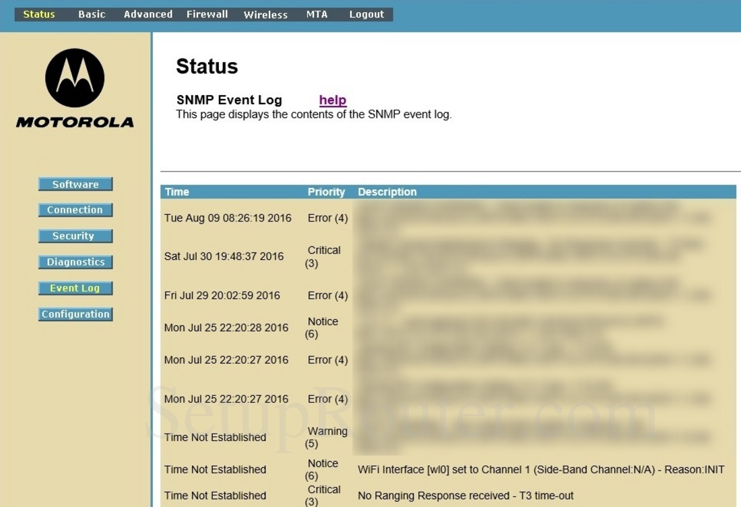This screenshot has height=507, width=741.
Task: Open the Security page button
Action: [75, 236]
